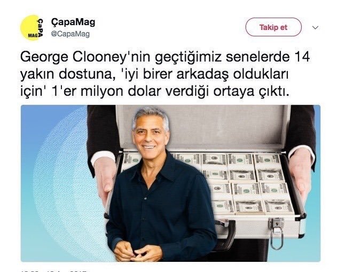This screenshot has width=337, height=272.
Task: Click the right hand holding the briefcase
Action: click(301, 174)
